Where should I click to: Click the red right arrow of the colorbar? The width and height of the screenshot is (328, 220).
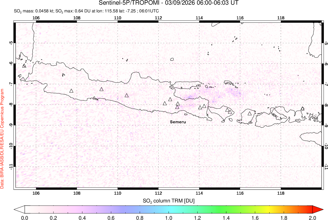click(x=317, y=209)
